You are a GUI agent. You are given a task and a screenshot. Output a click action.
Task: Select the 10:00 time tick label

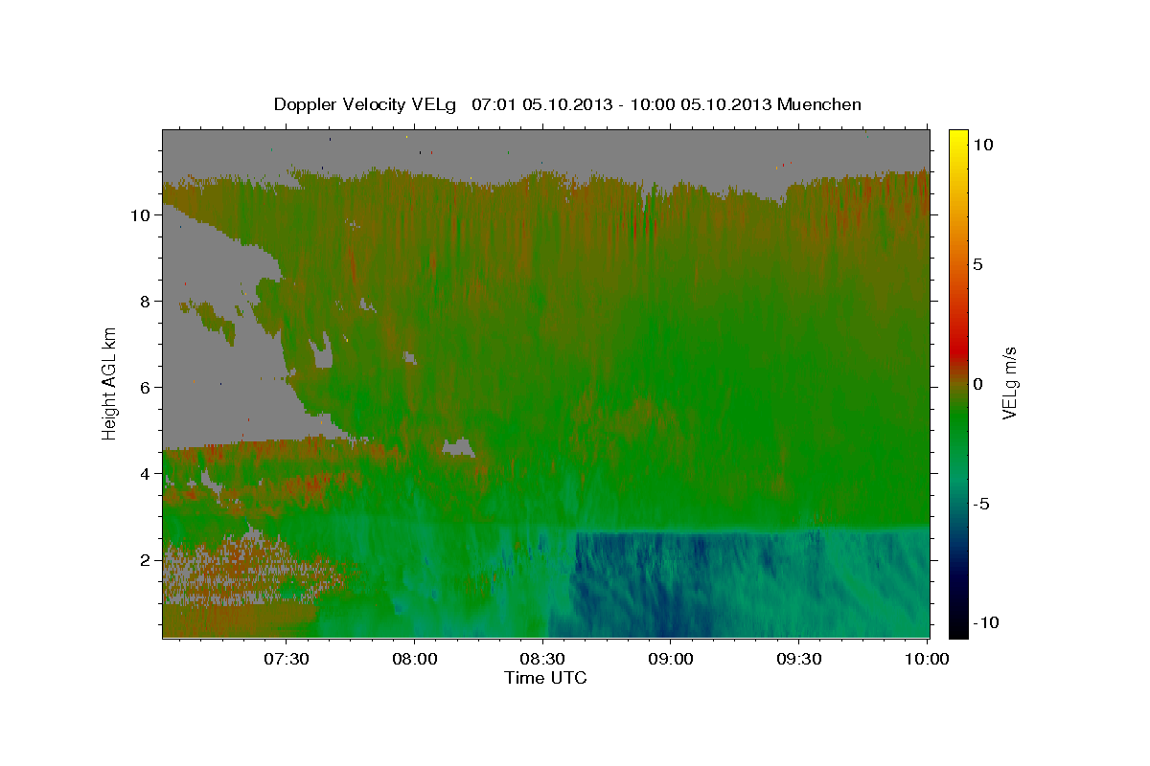927,660
